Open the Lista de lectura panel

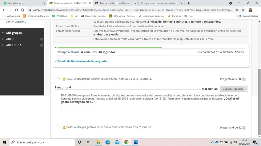coord(248,16)
